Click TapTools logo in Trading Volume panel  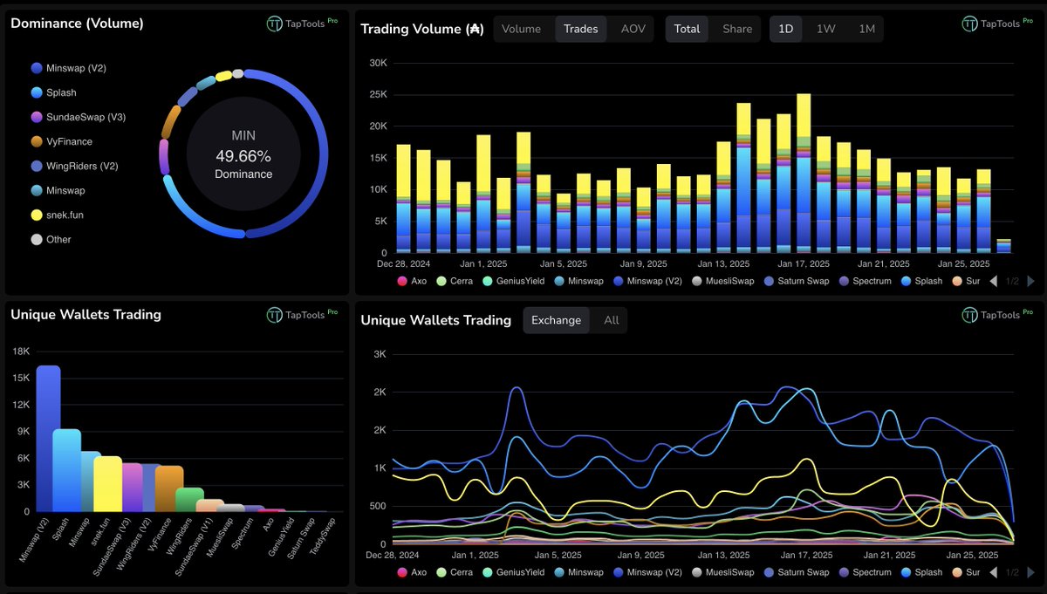coord(998,24)
